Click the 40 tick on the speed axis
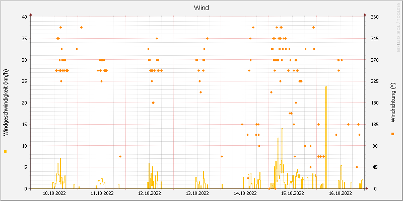 pyautogui.click(x=24, y=17)
